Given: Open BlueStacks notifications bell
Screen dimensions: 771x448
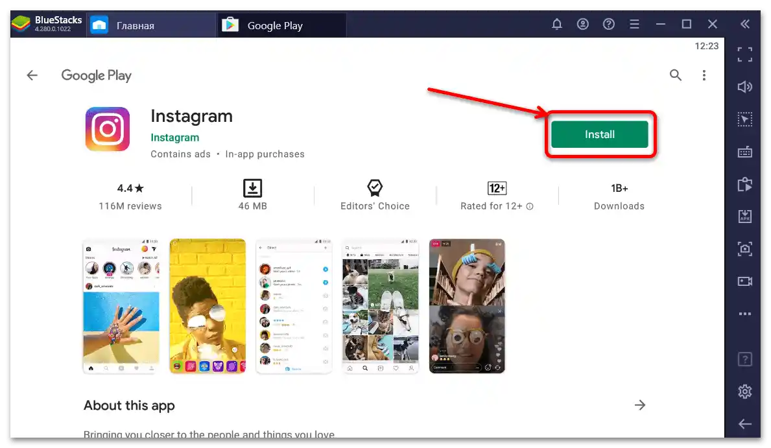Looking at the screenshot, I should [556, 24].
